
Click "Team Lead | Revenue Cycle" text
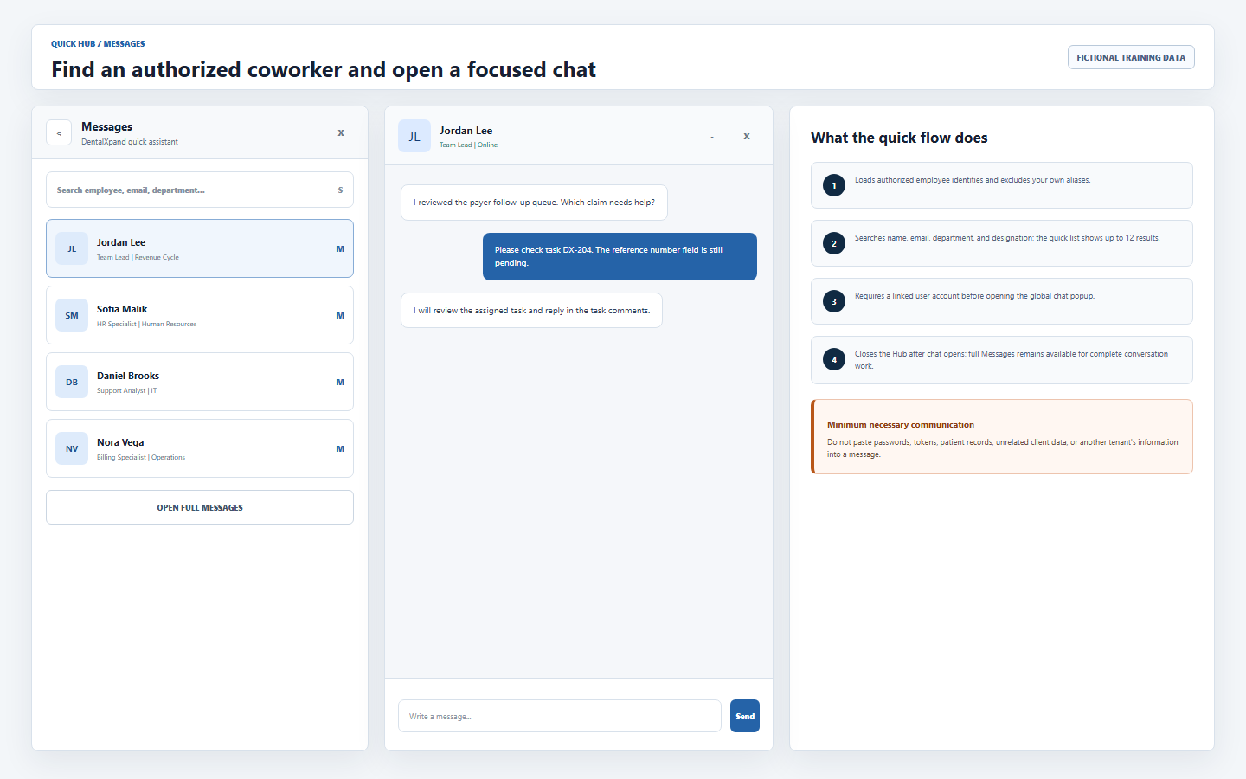point(138,257)
